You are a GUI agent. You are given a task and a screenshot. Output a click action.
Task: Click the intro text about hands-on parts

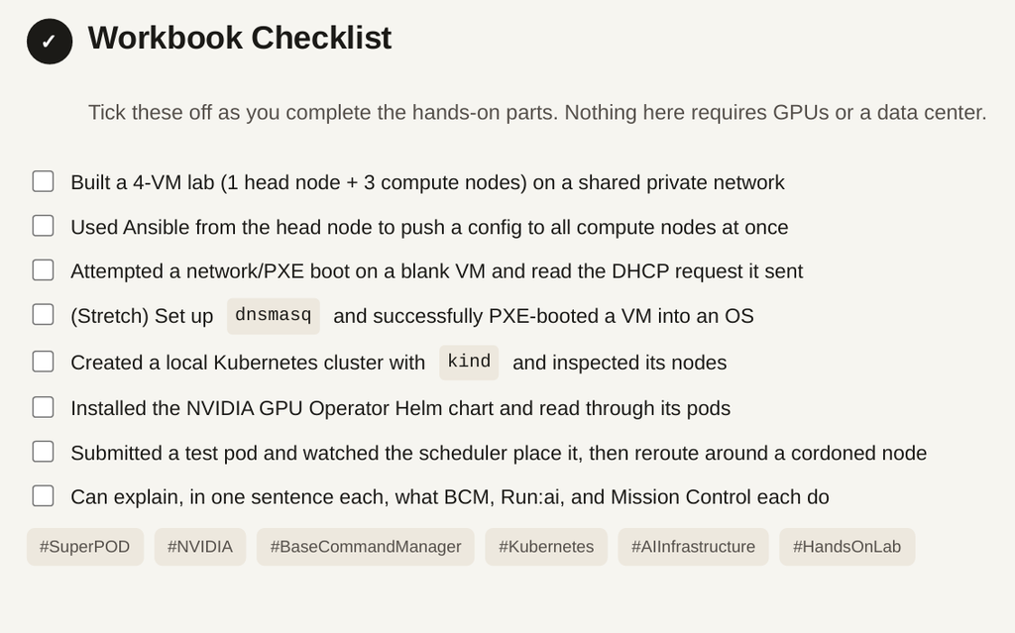537,113
